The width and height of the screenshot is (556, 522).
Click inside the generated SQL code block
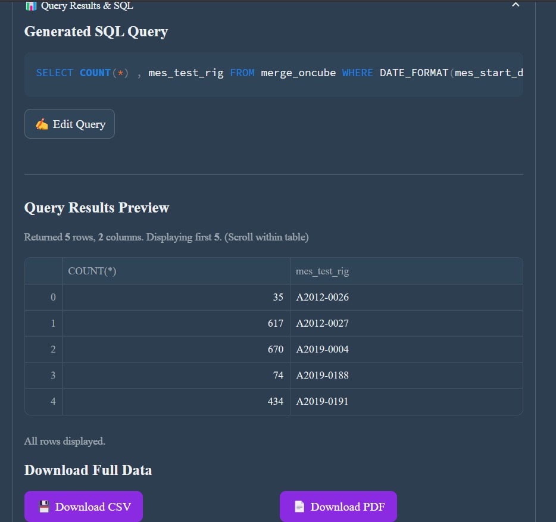[274, 74]
